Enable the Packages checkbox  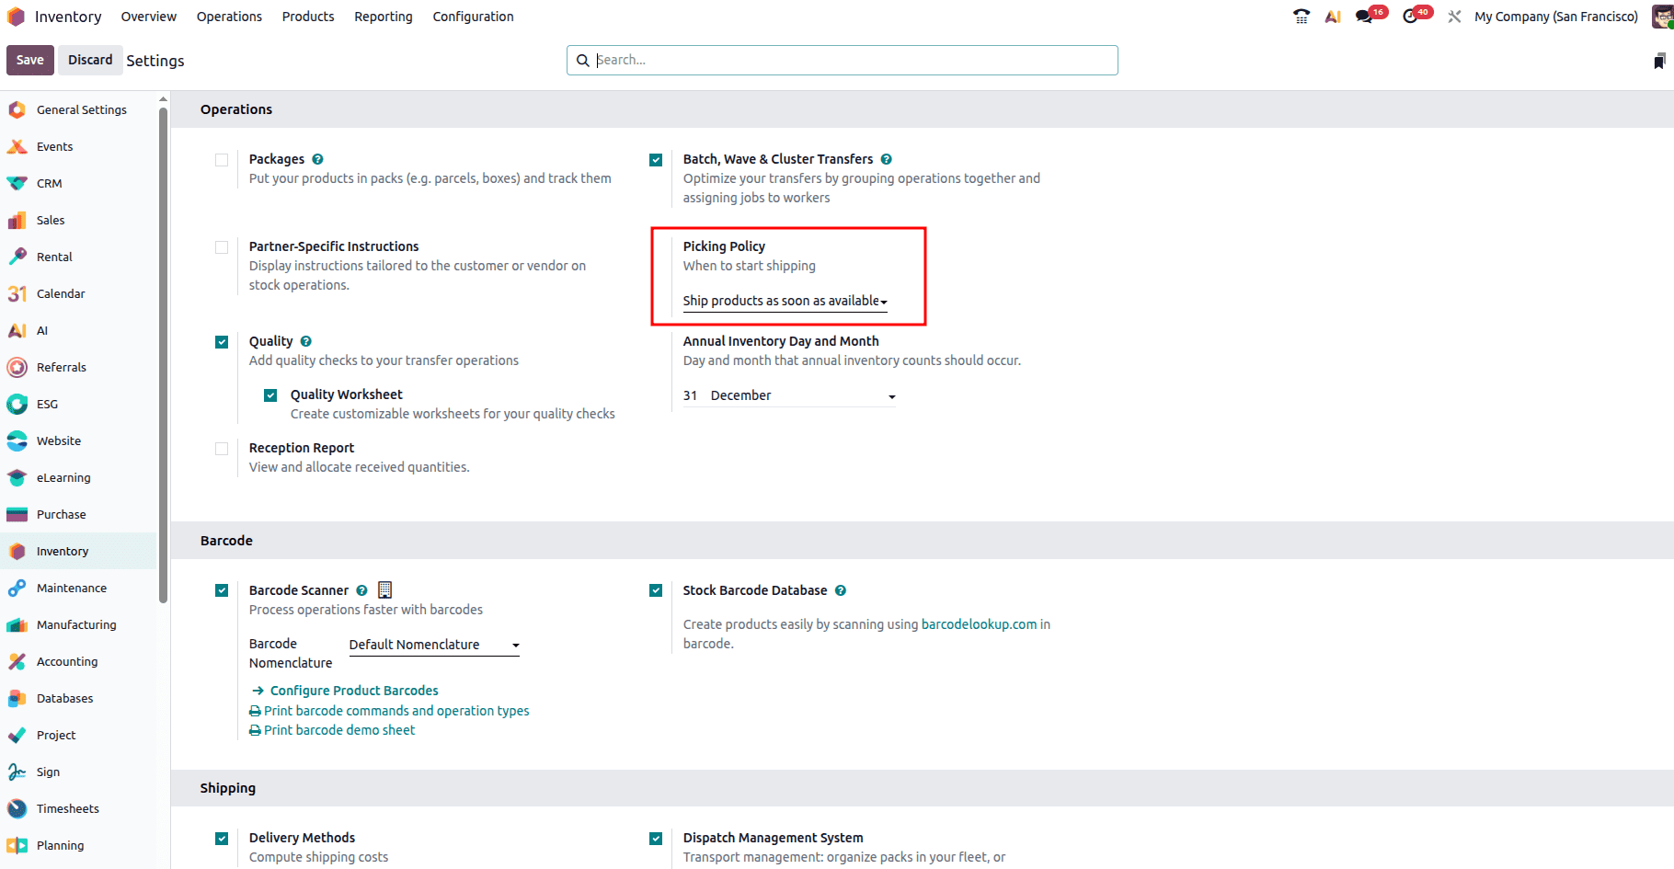point(222,160)
